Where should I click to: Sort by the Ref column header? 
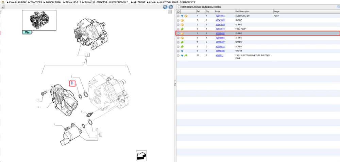click(x=201, y=12)
